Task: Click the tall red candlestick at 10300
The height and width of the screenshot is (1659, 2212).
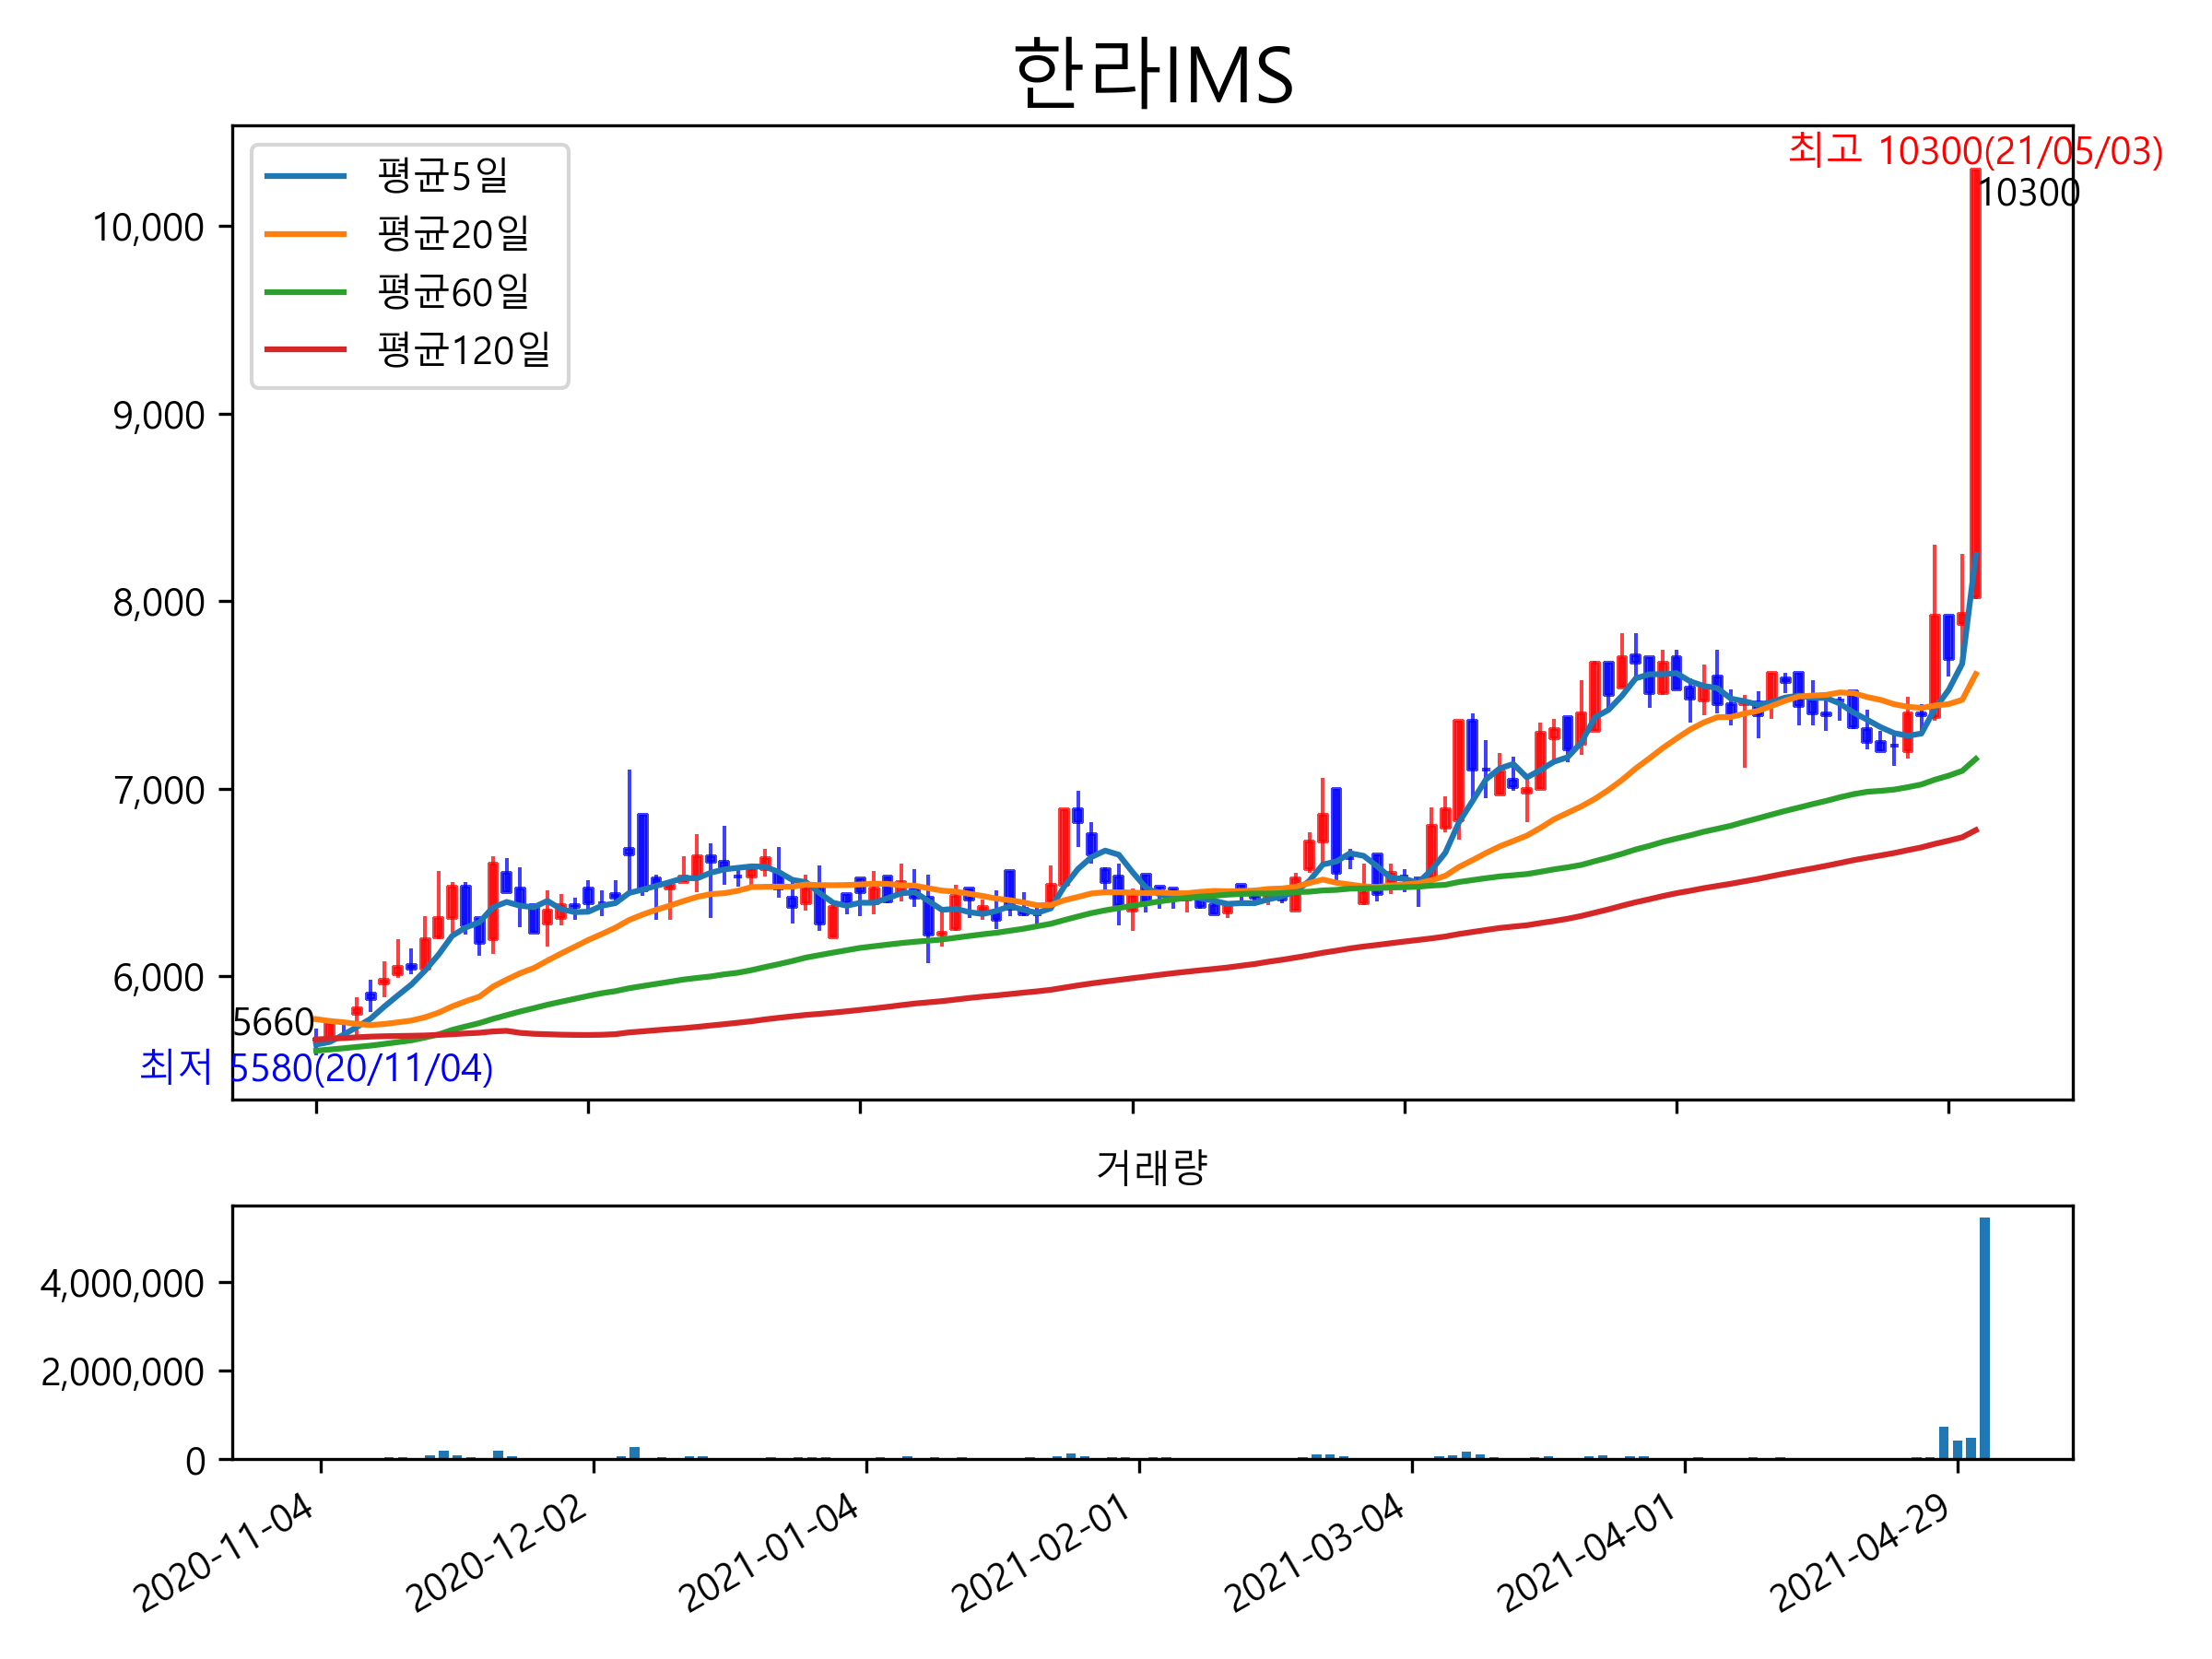Action: pyautogui.click(x=1975, y=385)
